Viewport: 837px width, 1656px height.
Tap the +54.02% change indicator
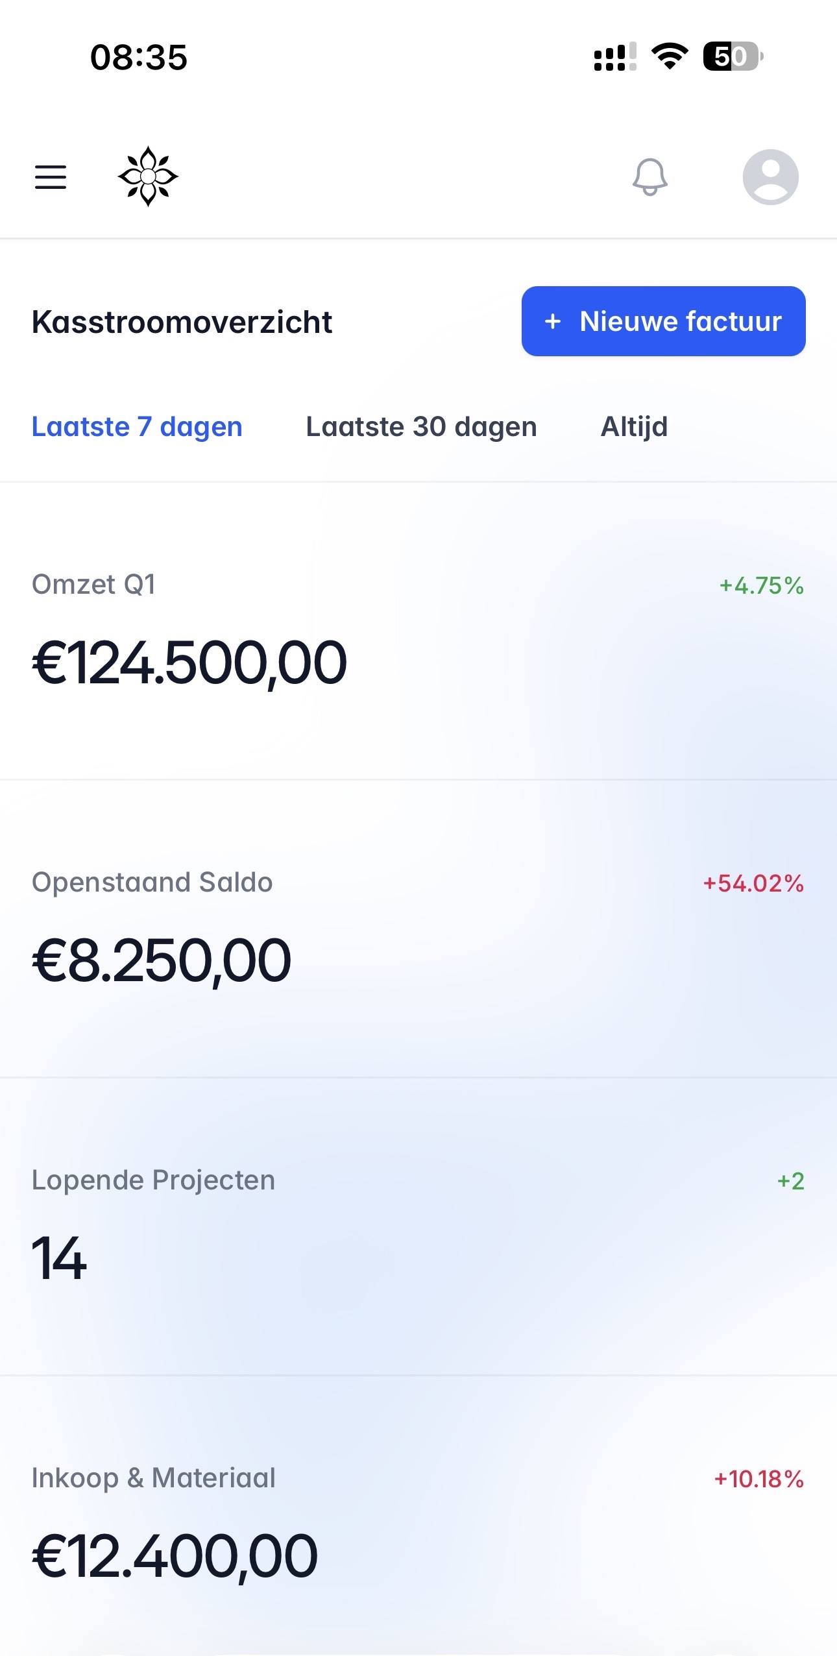point(753,884)
